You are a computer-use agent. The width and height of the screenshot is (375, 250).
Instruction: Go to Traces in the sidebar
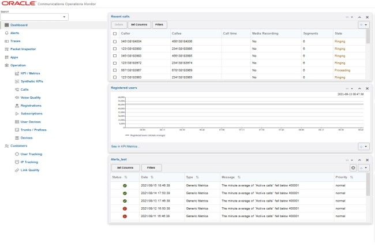pos(16,41)
